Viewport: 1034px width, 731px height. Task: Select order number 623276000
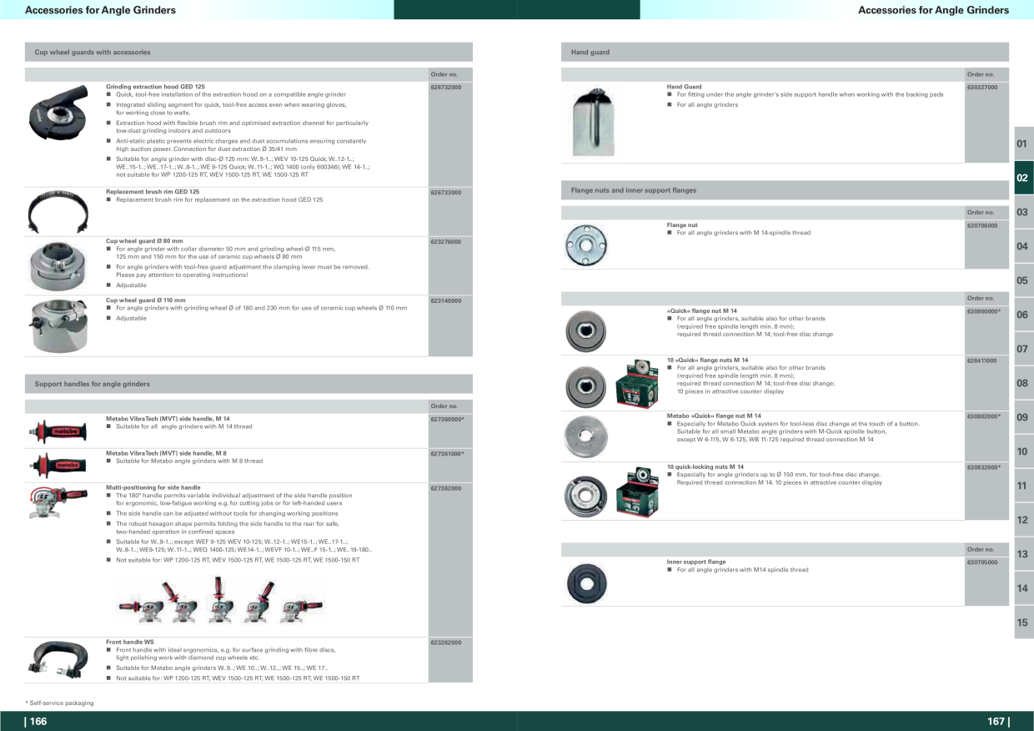point(446,242)
